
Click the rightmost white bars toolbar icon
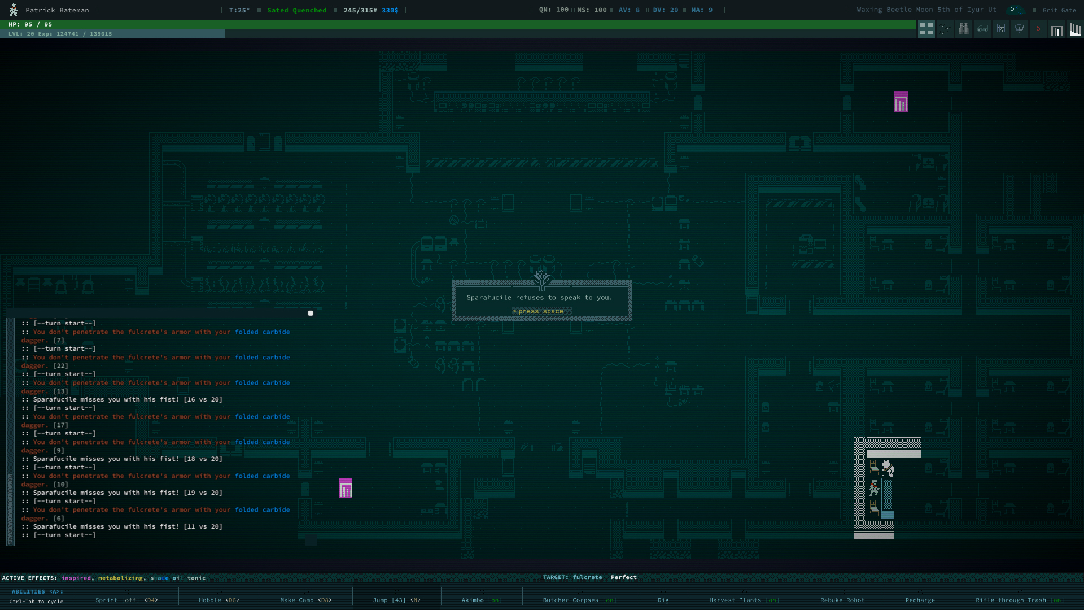1075,29
